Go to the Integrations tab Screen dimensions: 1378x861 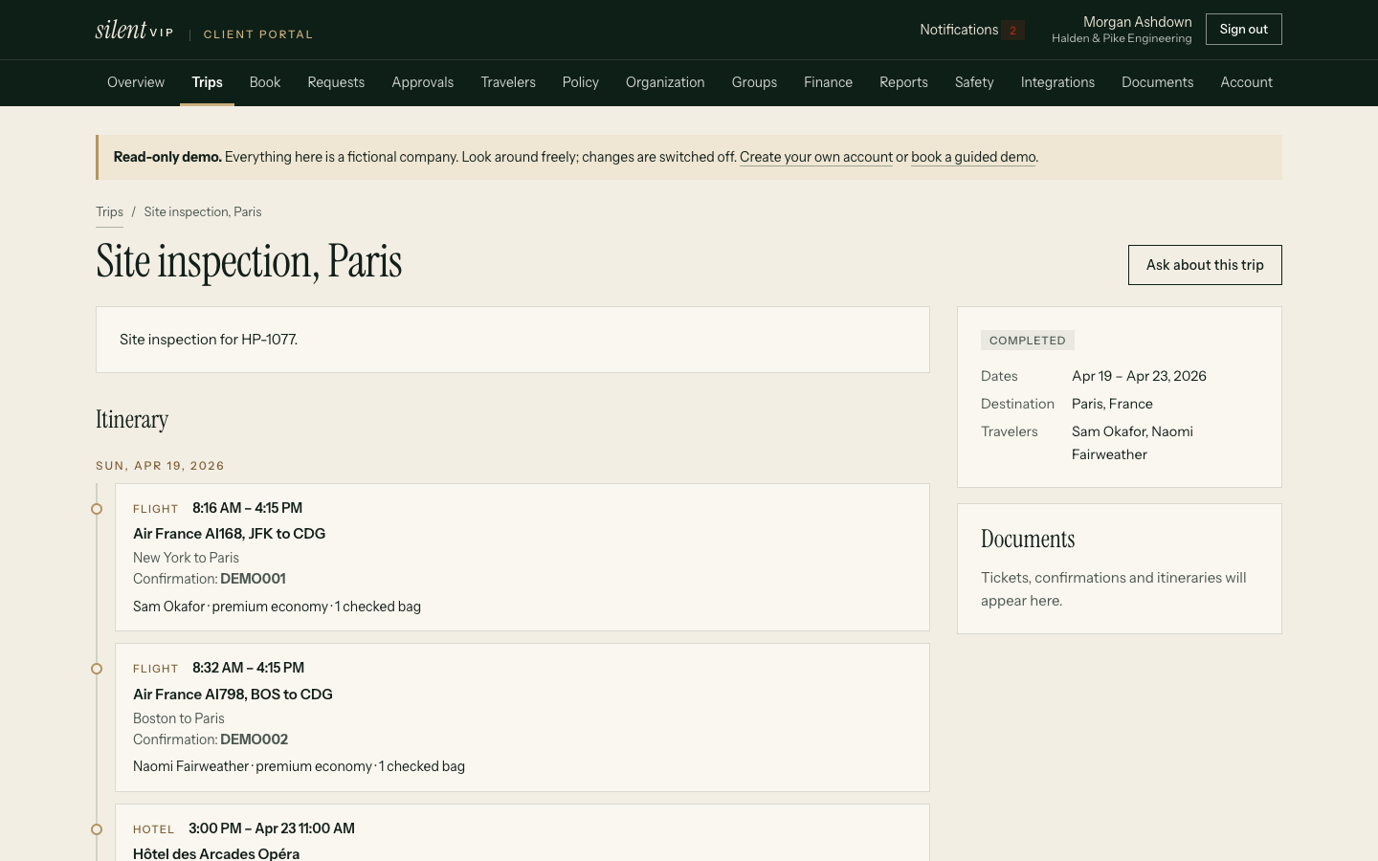tap(1057, 82)
